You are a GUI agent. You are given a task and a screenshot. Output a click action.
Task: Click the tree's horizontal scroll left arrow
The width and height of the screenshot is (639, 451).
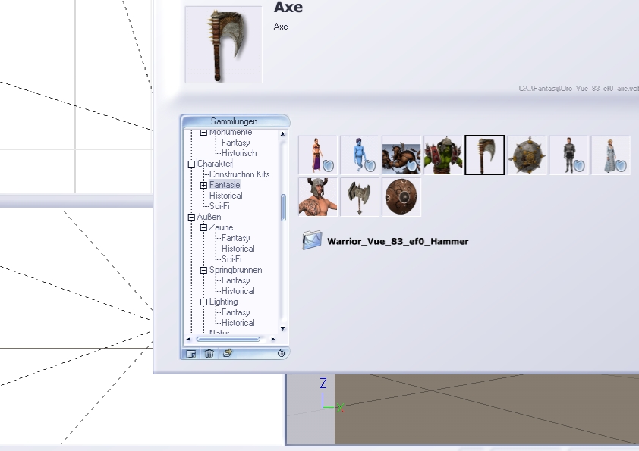pos(188,339)
